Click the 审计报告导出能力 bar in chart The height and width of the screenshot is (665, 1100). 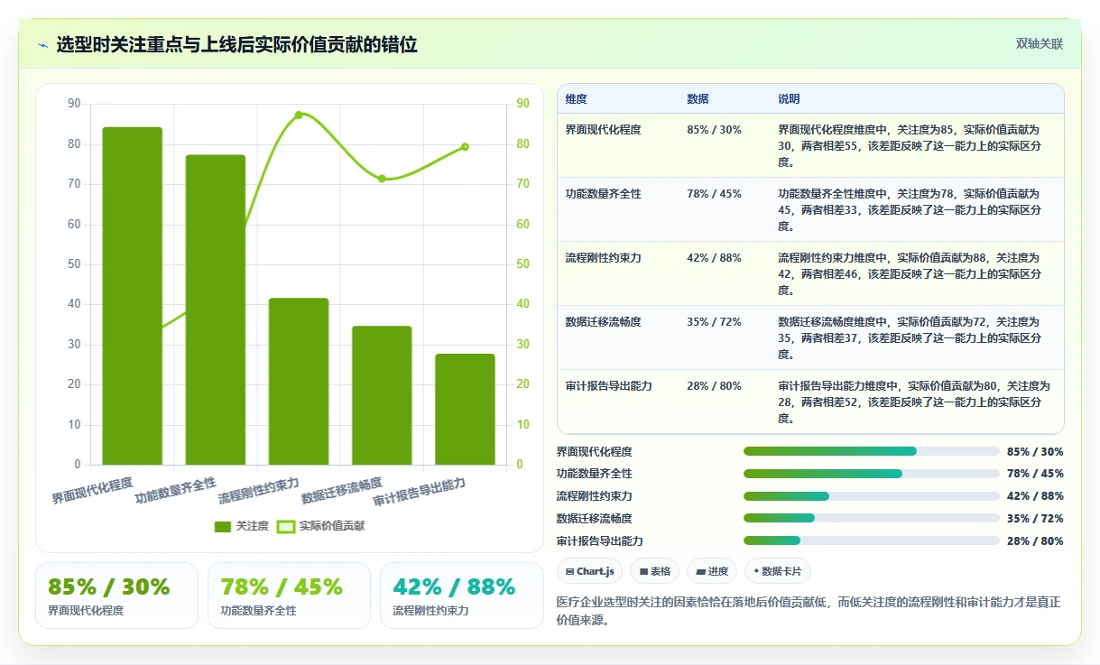(x=465, y=410)
